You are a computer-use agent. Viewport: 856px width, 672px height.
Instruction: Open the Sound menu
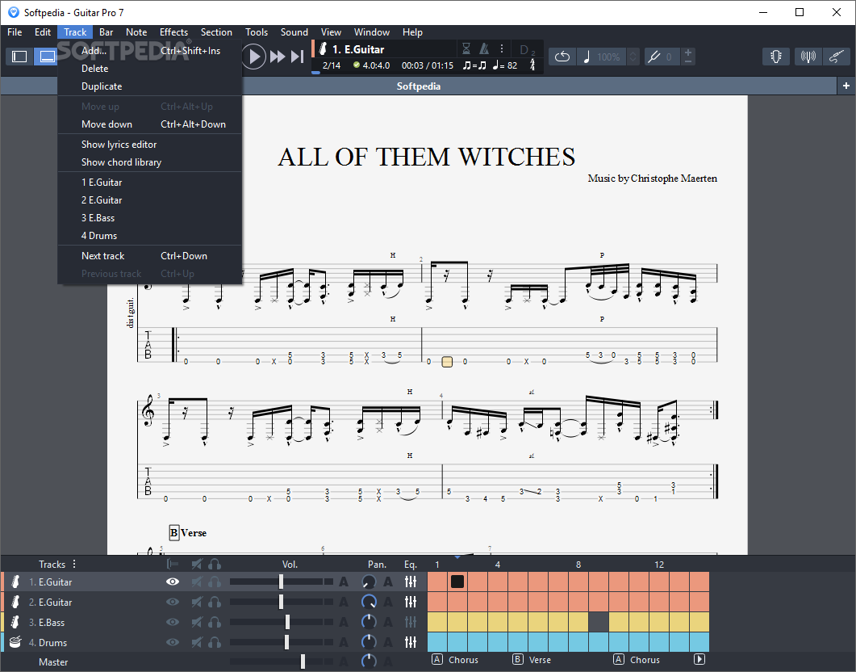pyautogui.click(x=294, y=32)
